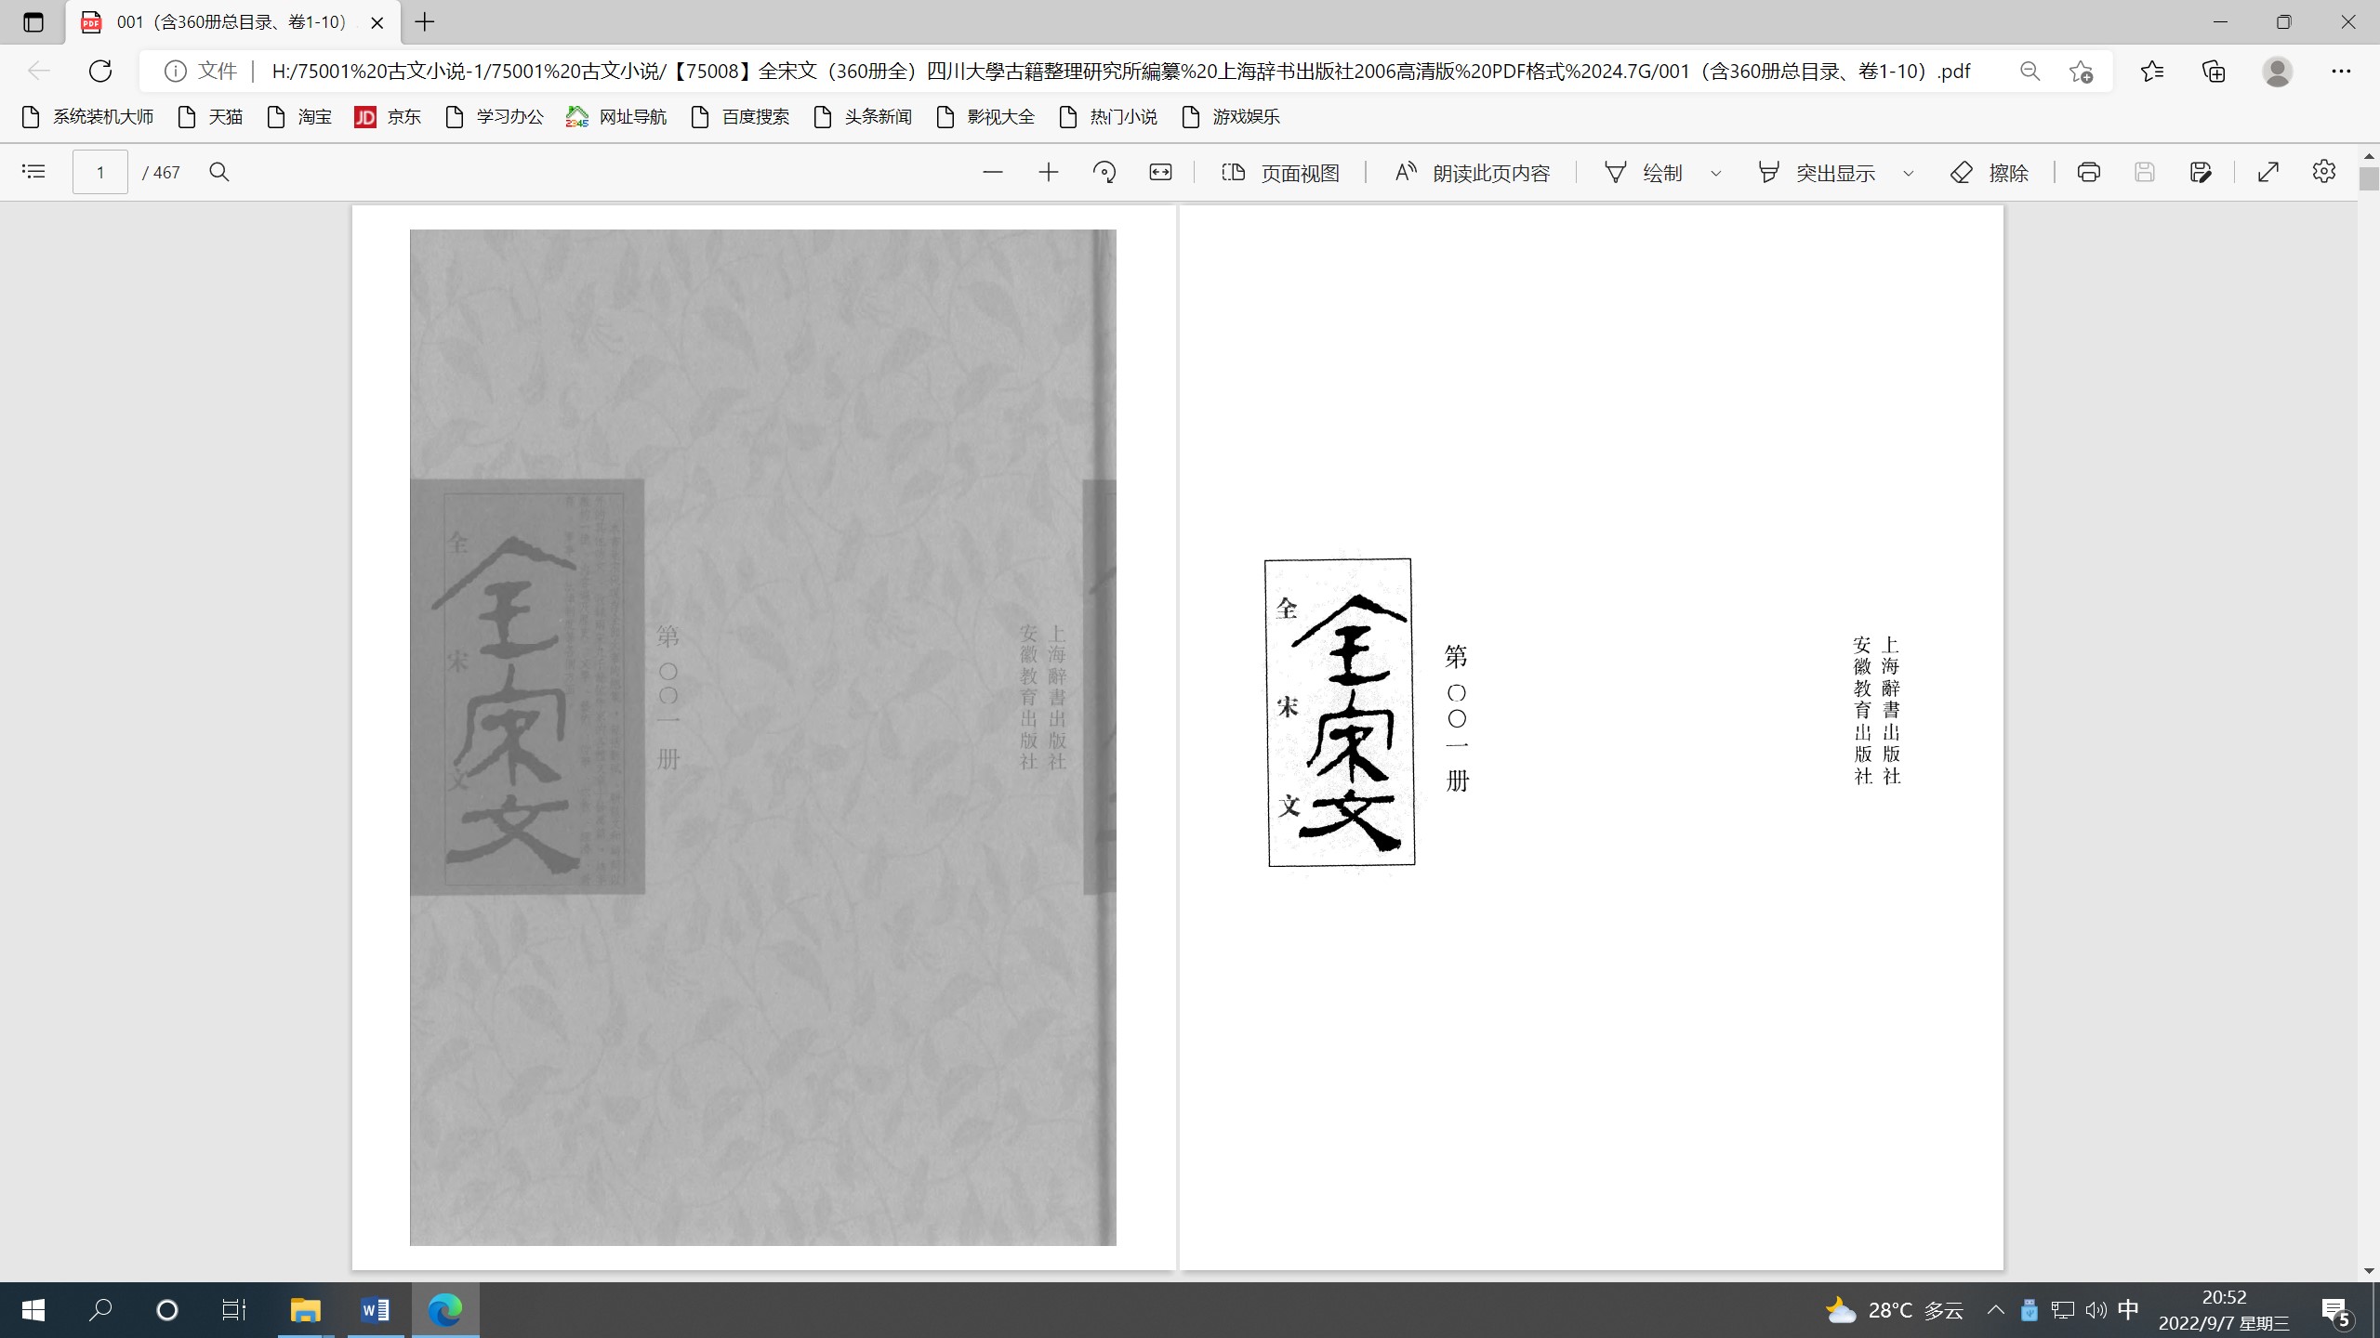Open the 学习办公 bookmark
The height and width of the screenshot is (1338, 2380).
(495, 117)
